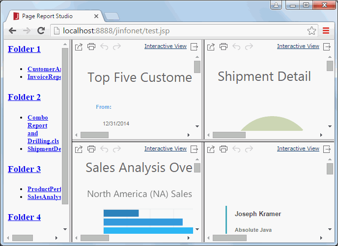Click the From: label

pos(104,107)
